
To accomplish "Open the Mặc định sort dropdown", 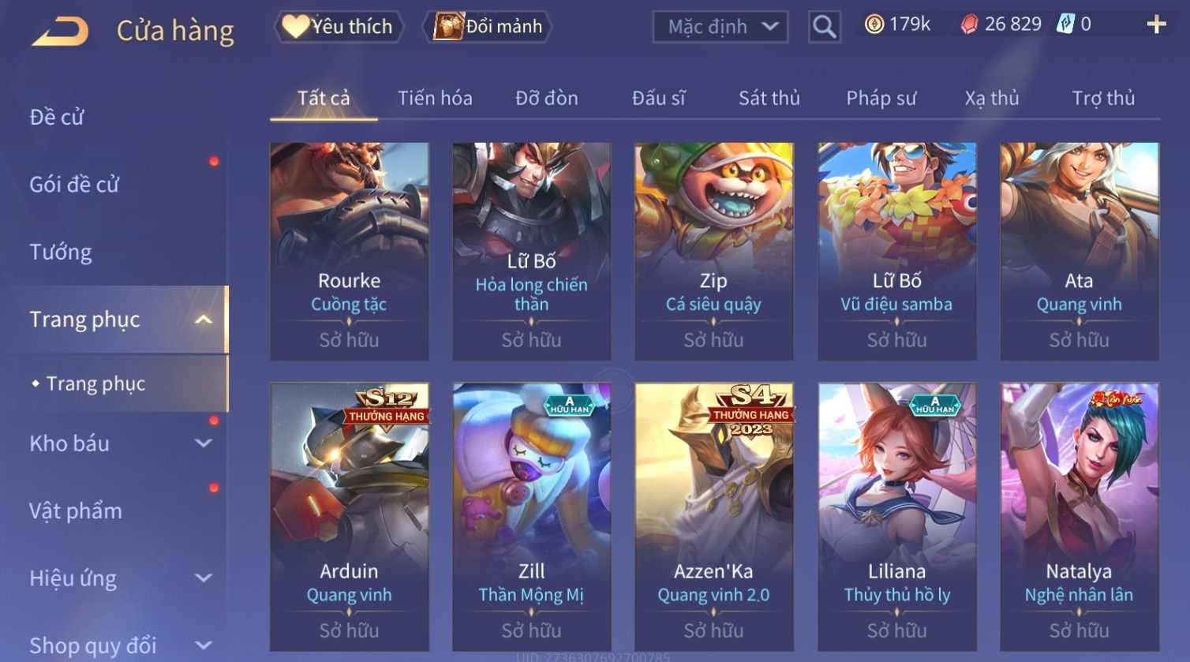I will (720, 27).
